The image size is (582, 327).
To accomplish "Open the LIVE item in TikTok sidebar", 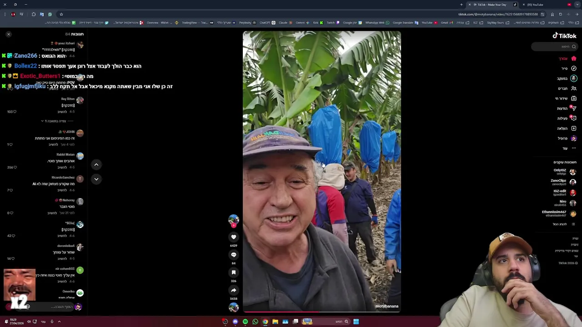I will click(x=566, y=99).
